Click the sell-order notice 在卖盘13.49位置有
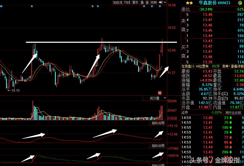This screenshot has width=244, height=166. tap(195, 67)
